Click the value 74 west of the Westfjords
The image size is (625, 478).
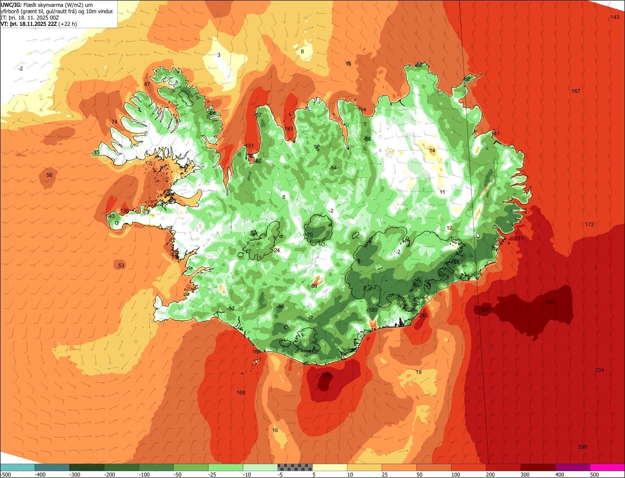click(x=114, y=122)
